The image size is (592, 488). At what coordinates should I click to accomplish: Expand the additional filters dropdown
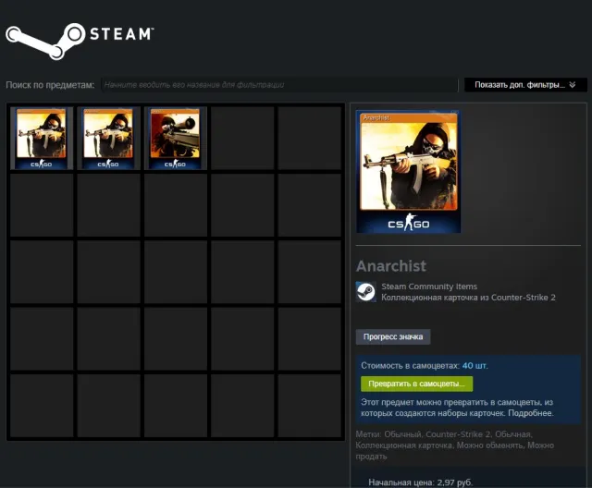pyautogui.click(x=525, y=85)
